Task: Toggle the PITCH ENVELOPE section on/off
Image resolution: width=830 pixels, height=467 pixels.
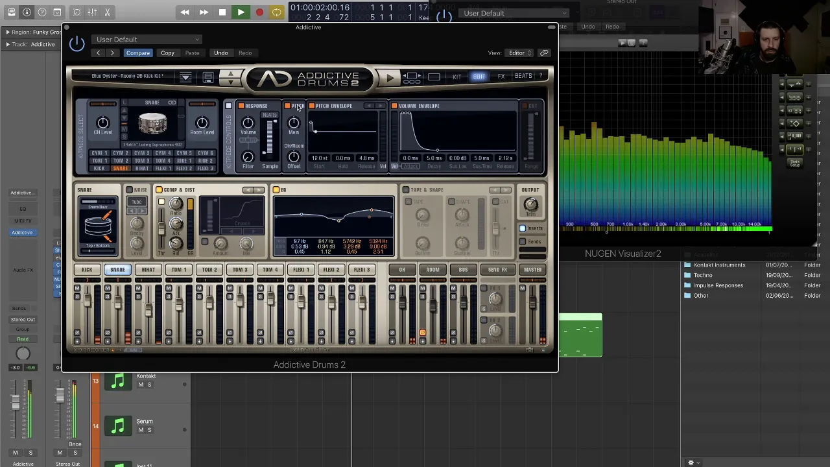Action: pos(311,106)
